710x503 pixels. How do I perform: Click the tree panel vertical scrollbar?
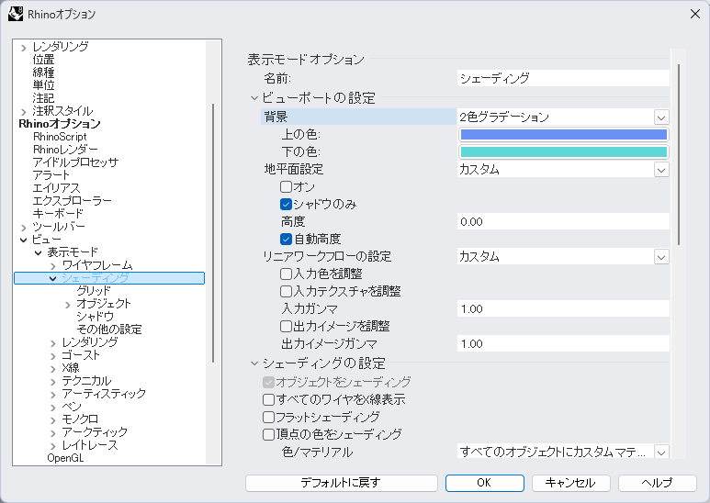pos(213,233)
